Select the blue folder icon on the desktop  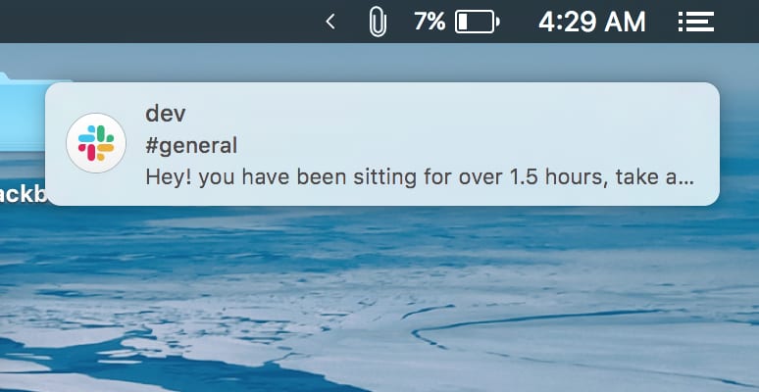[x=22, y=114]
